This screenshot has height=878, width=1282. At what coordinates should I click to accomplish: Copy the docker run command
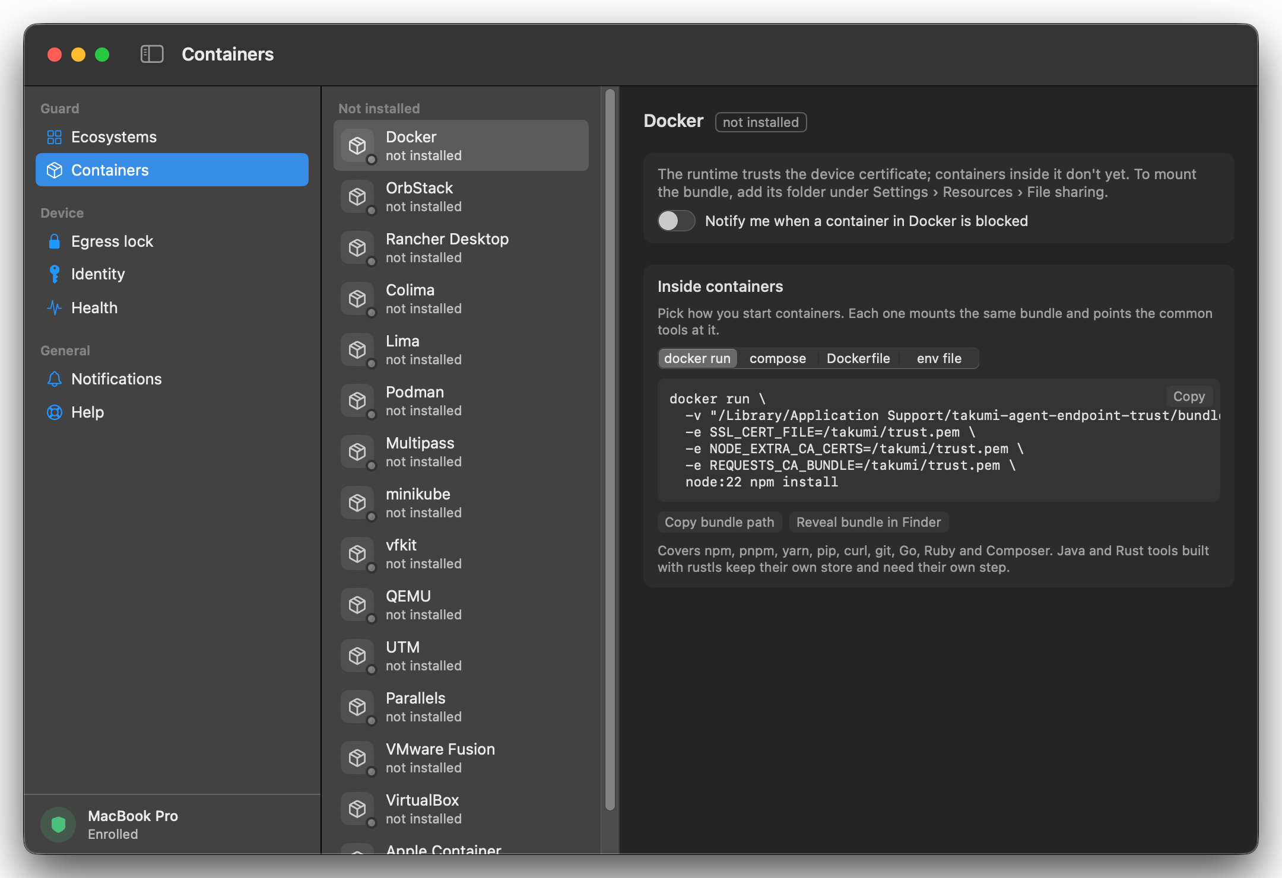(x=1189, y=396)
